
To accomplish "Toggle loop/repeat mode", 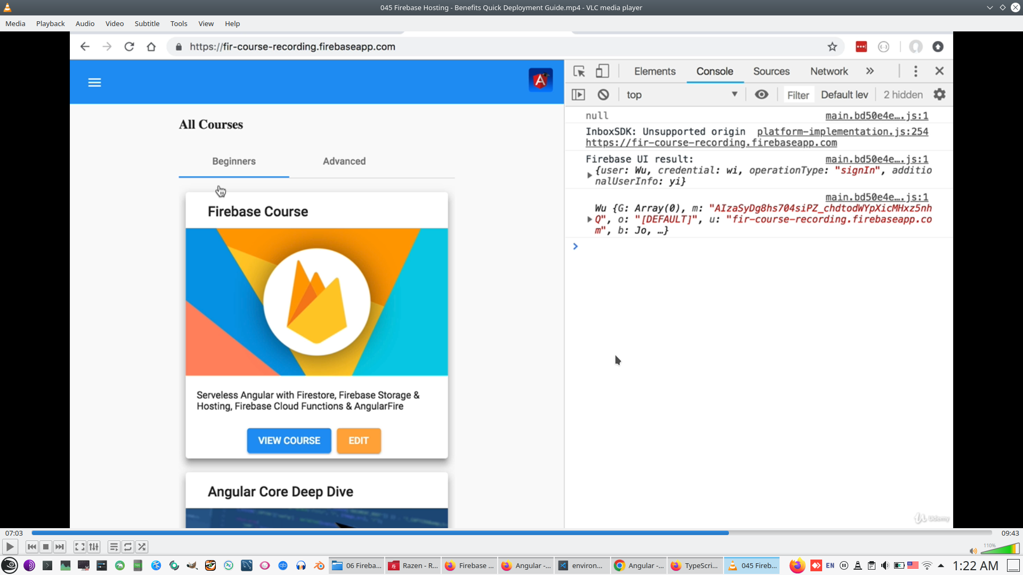I will [x=128, y=547].
